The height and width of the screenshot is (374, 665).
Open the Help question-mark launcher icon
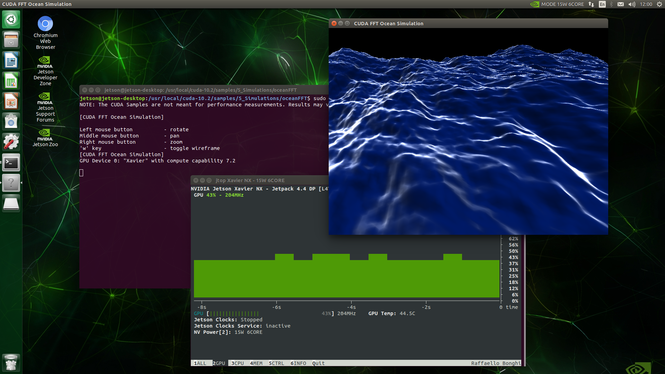coord(11,183)
